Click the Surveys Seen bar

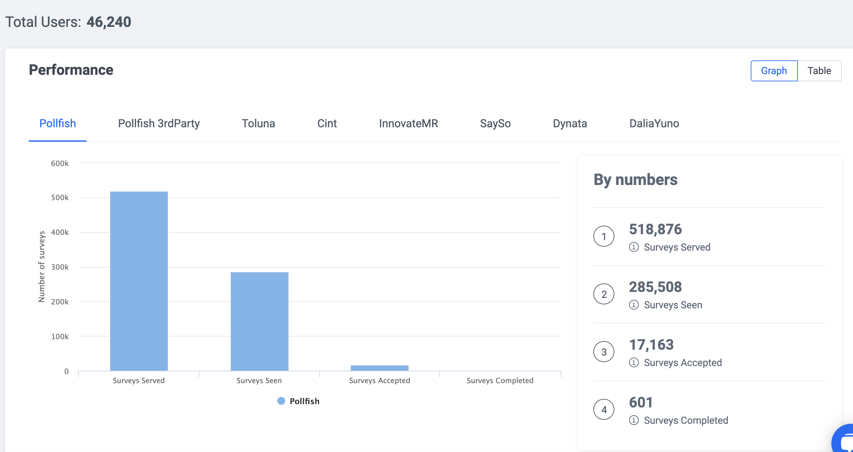click(x=260, y=321)
